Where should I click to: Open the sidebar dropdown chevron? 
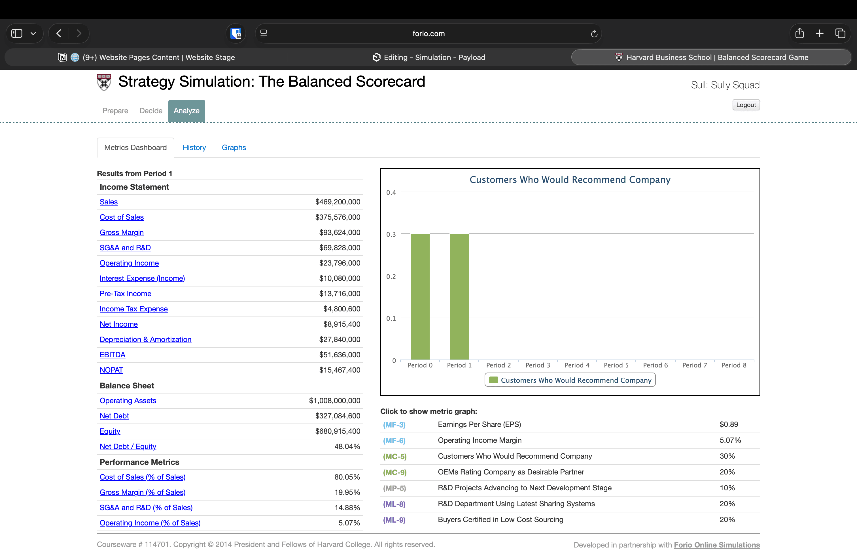[33, 33]
